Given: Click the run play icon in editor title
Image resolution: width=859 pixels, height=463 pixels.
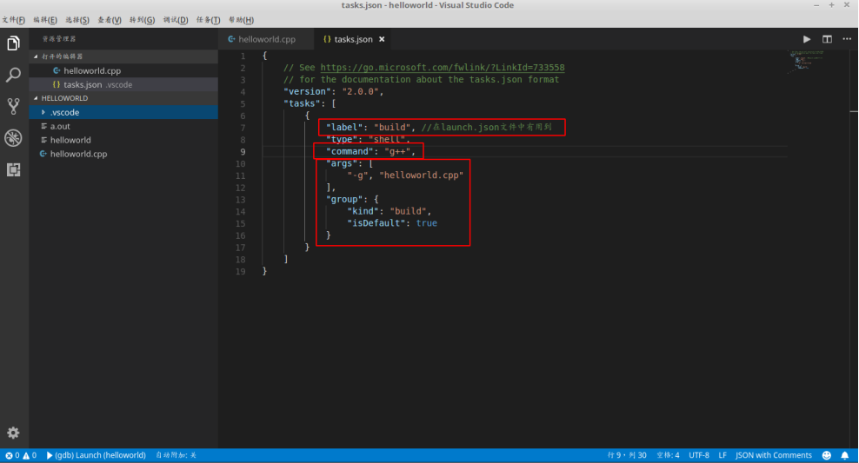Looking at the screenshot, I should pyautogui.click(x=807, y=39).
